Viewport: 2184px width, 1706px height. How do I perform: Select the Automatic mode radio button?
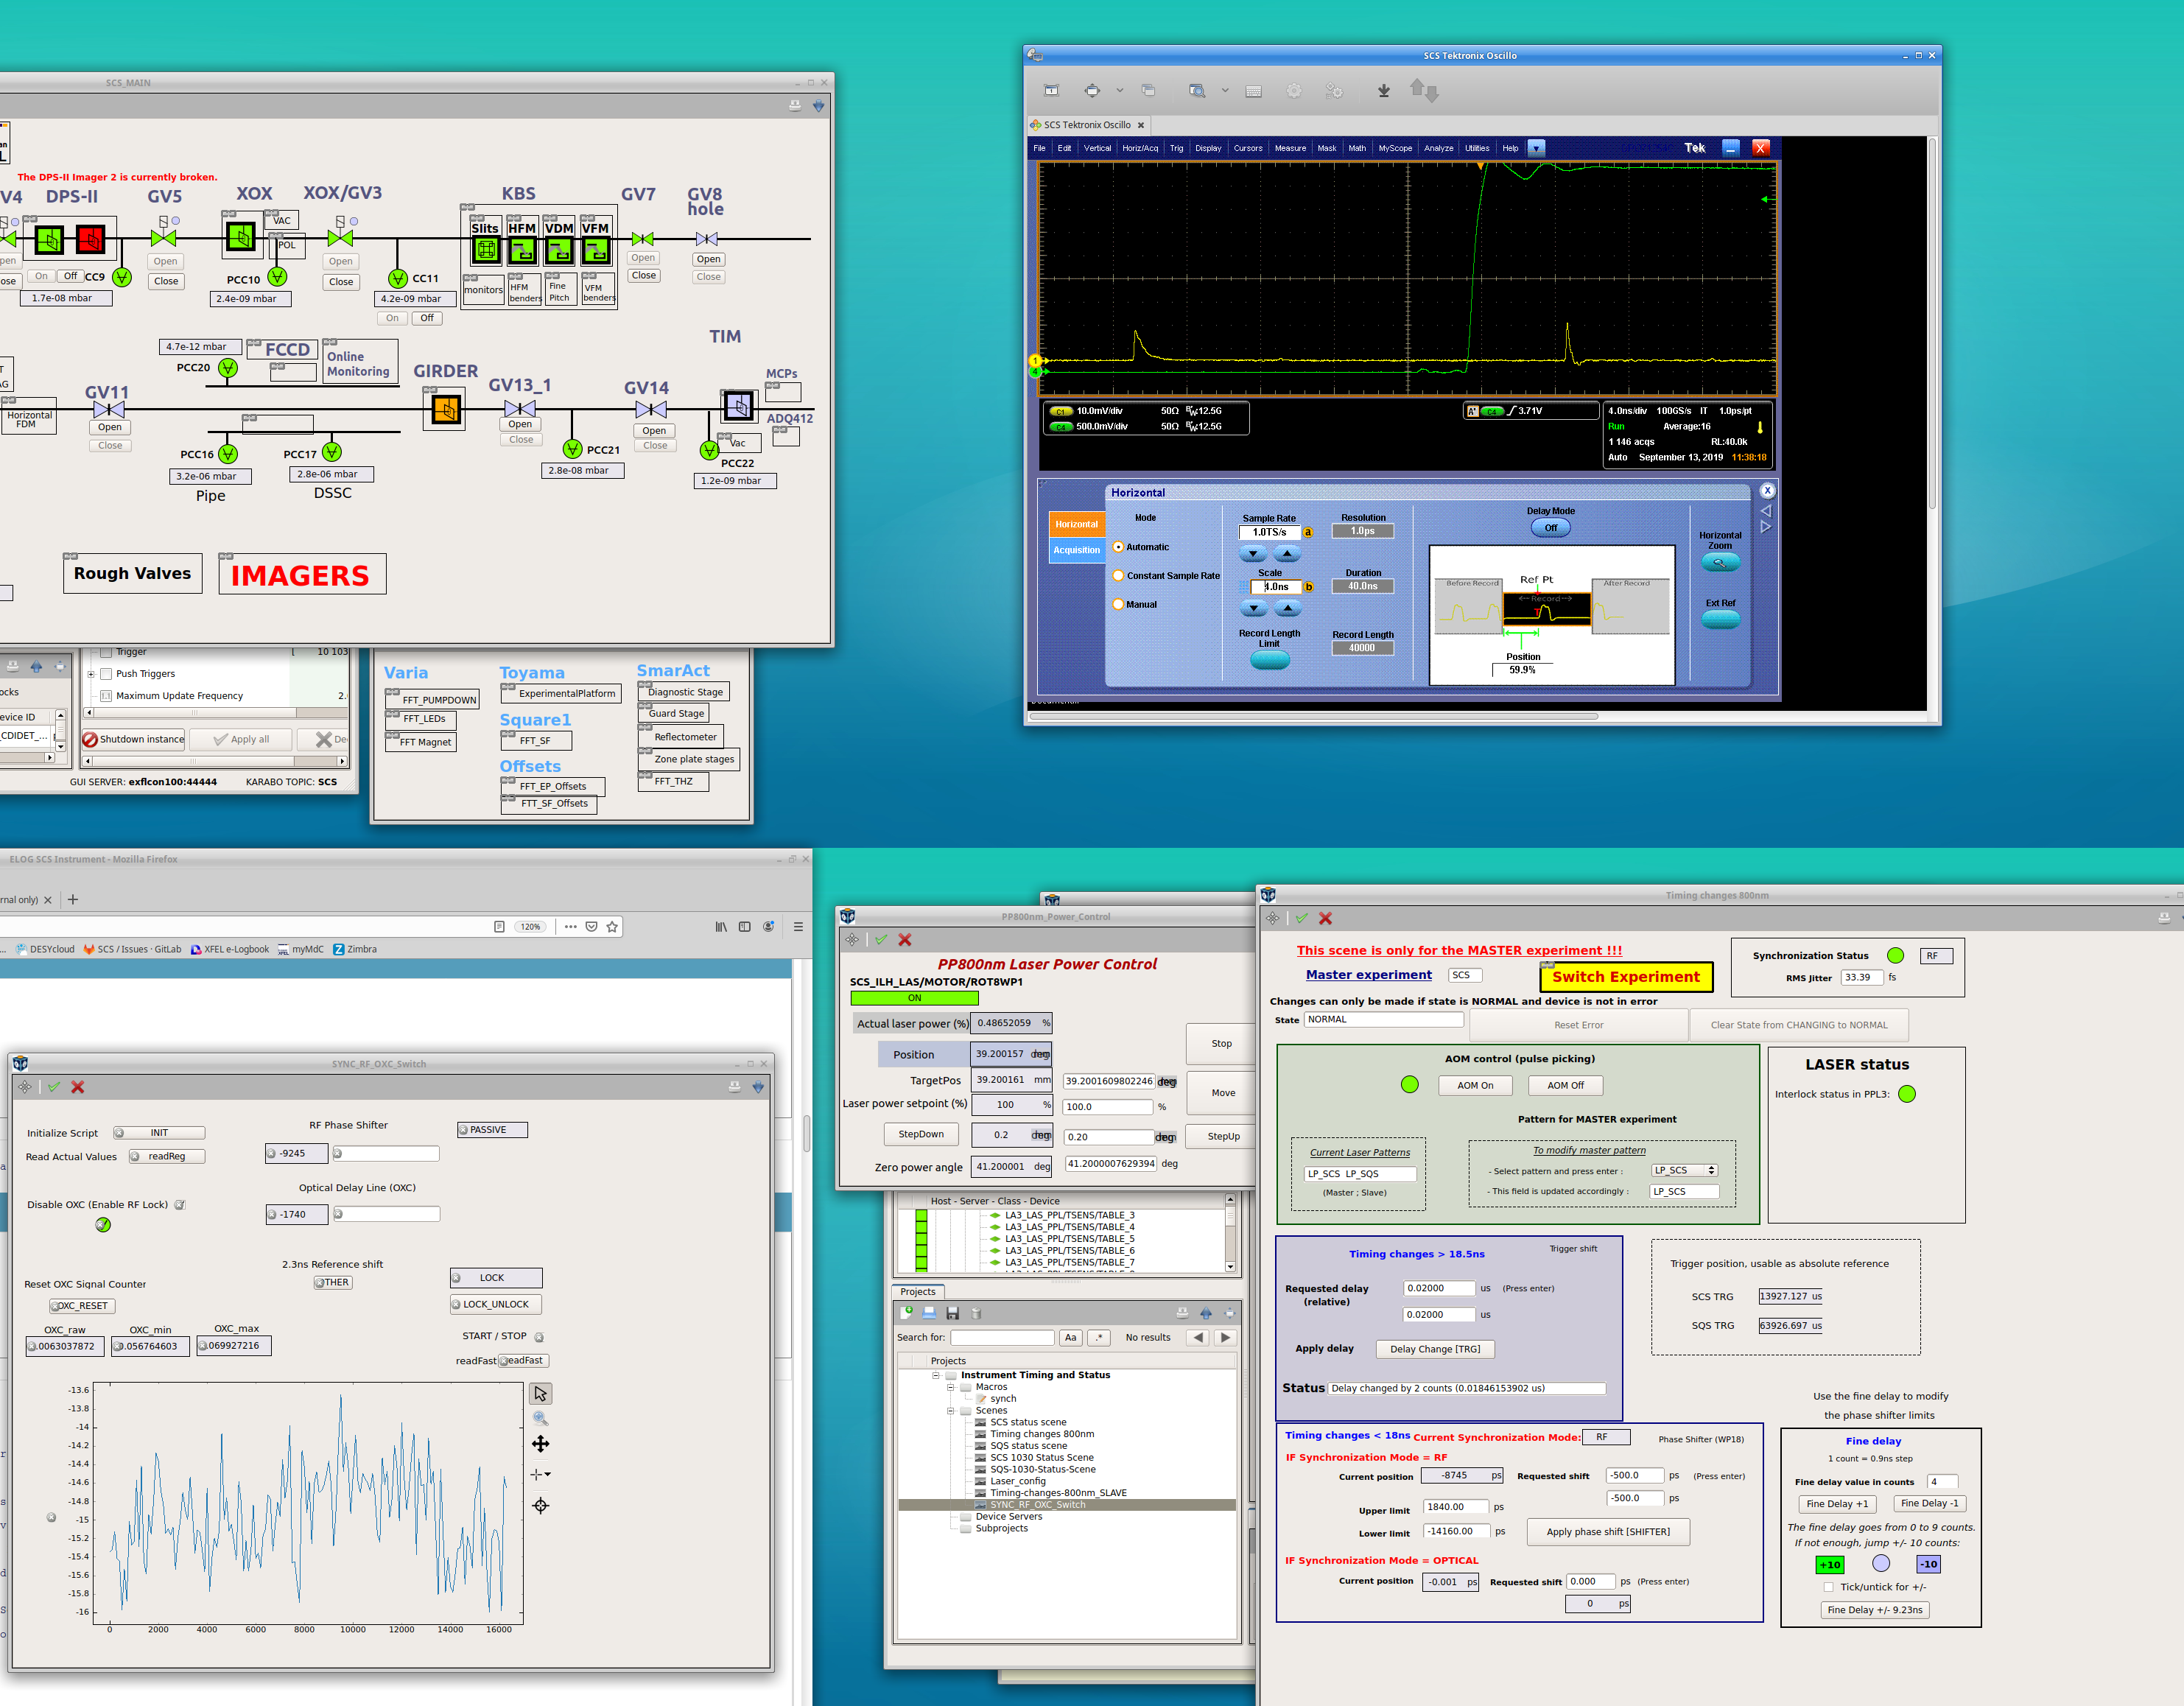[x=1119, y=547]
